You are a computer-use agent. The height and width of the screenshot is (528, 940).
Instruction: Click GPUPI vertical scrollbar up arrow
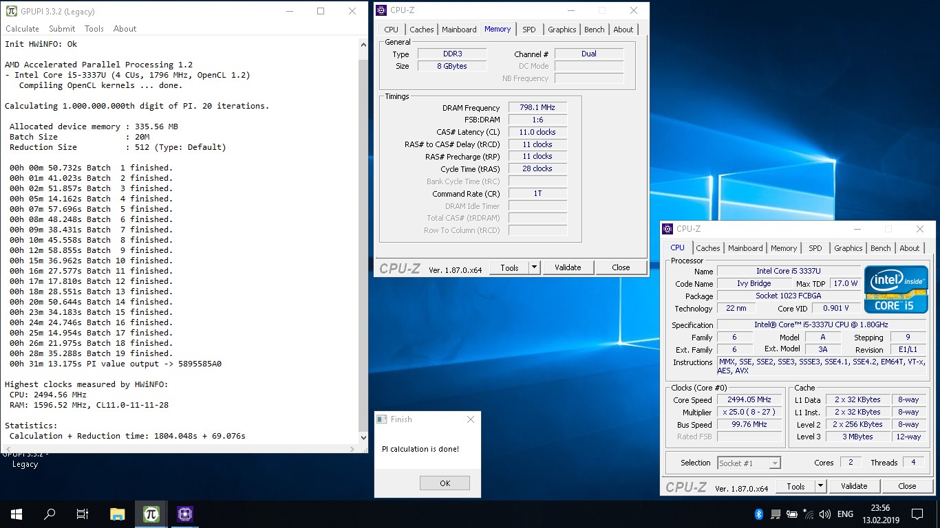(x=363, y=44)
